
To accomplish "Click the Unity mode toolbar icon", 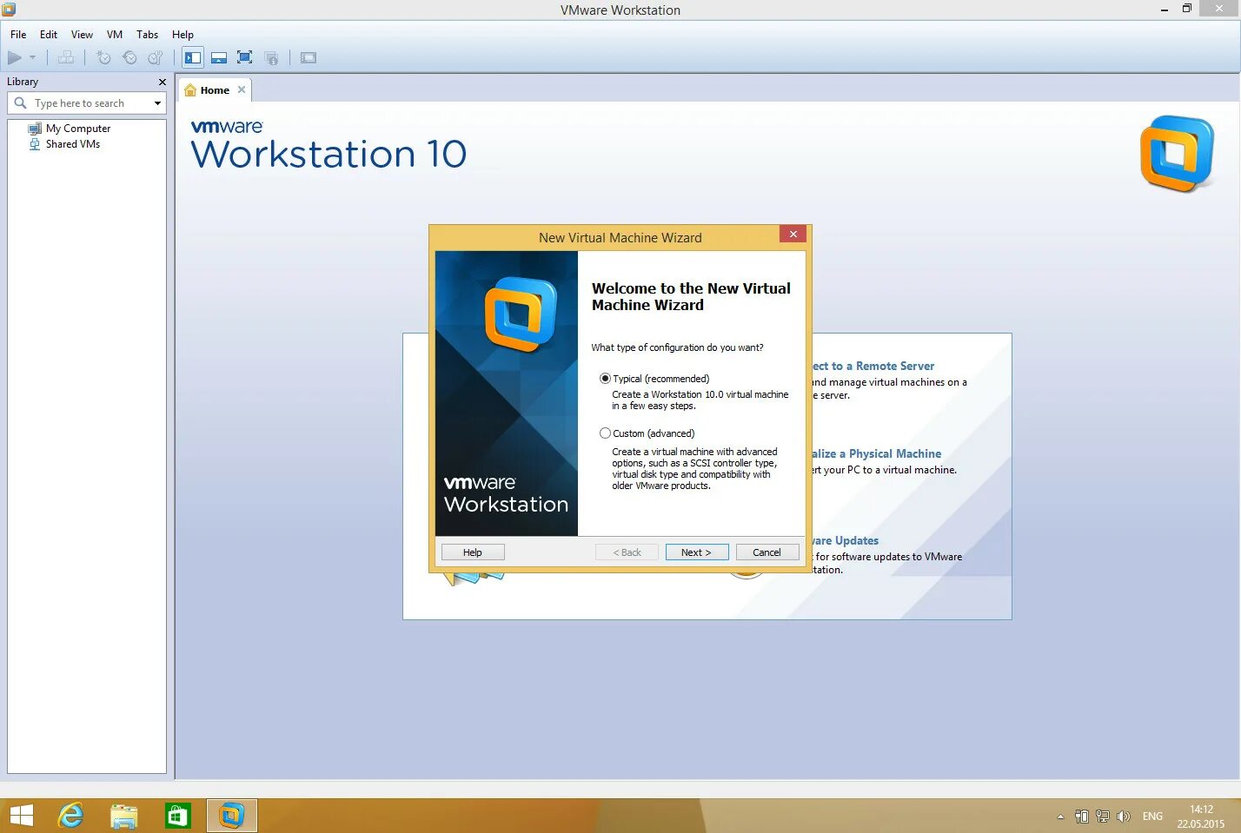I will point(271,58).
